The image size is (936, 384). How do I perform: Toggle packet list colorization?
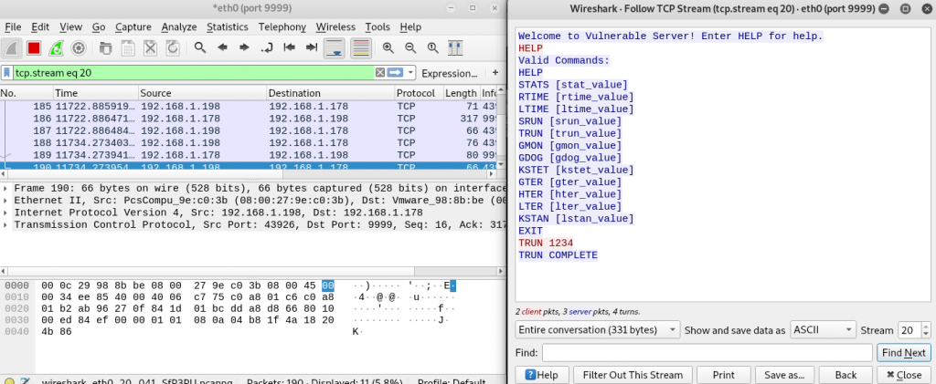click(x=361, y=48)
